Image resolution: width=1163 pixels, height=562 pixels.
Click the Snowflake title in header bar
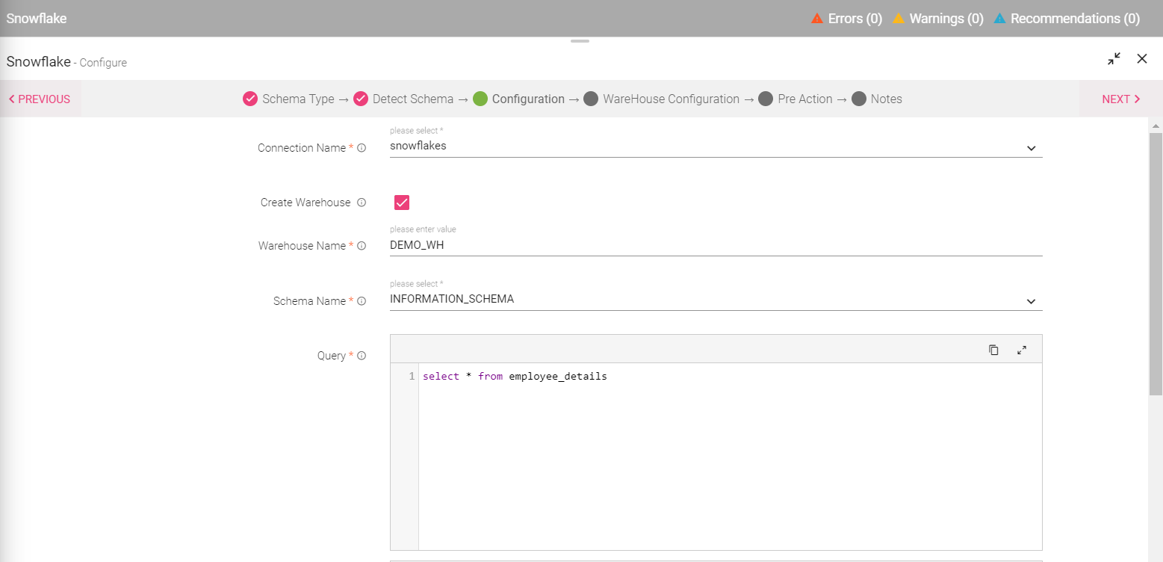(x=37, y=19)
